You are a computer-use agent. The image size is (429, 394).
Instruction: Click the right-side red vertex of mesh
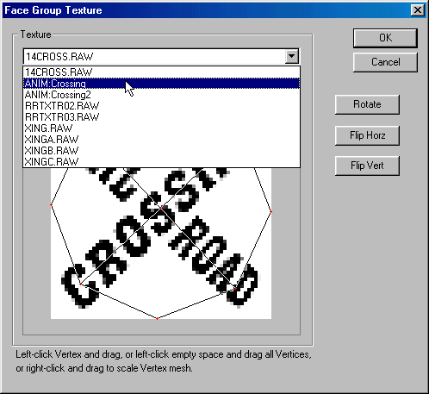point(270,212)
